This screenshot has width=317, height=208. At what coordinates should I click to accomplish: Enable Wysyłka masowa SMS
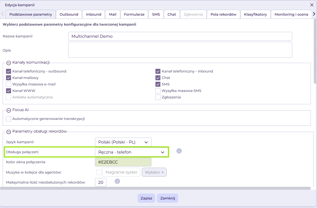[158, 91]
